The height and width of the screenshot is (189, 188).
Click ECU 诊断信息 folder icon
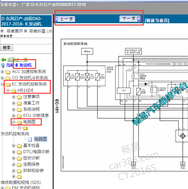pyautogui.click(x=19, y=116)
